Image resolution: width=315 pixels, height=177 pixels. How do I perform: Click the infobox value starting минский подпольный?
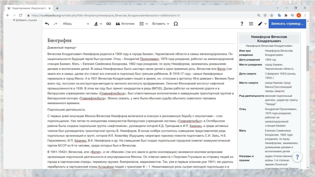click(x=281, y=100)
